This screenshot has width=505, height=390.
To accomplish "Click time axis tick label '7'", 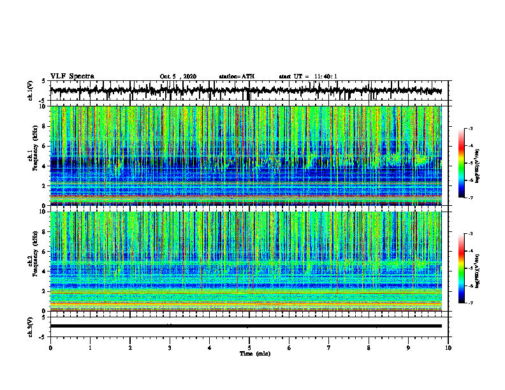I will click(x=329, y=348).
